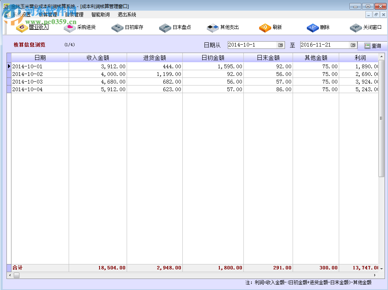Click the 退出系统 exit option

pyautogui.click(x=128, y=14)
